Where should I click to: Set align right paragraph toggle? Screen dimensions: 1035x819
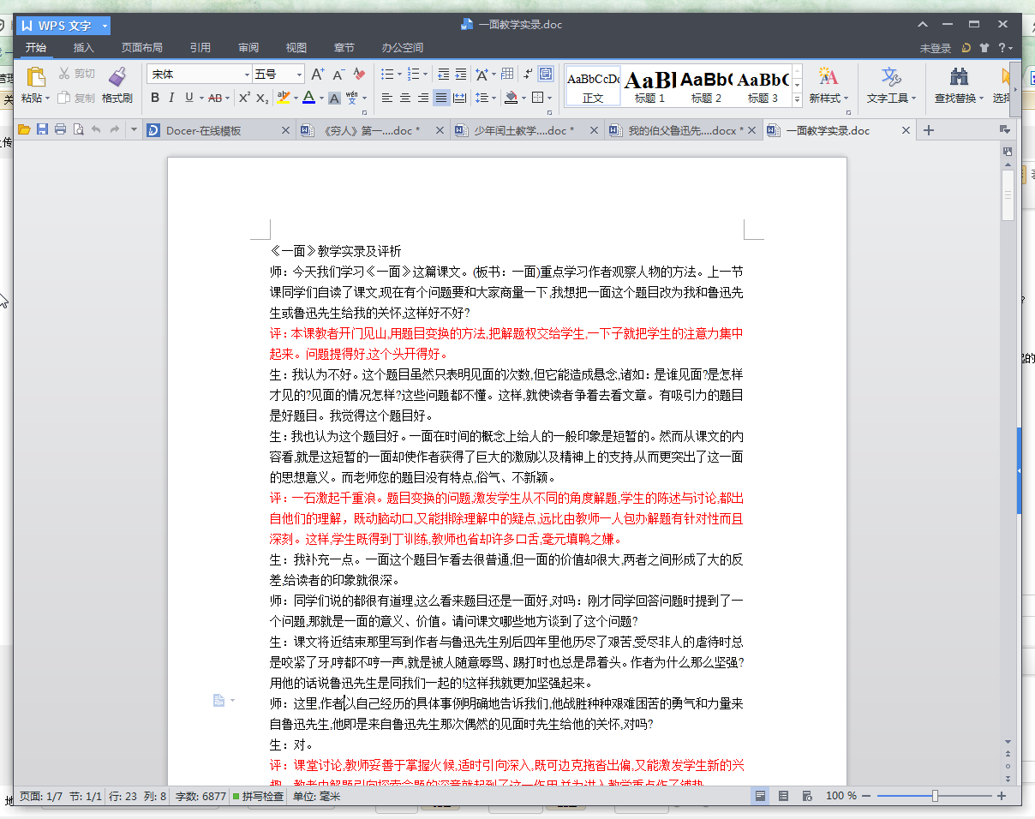click(x=422, y=98)
